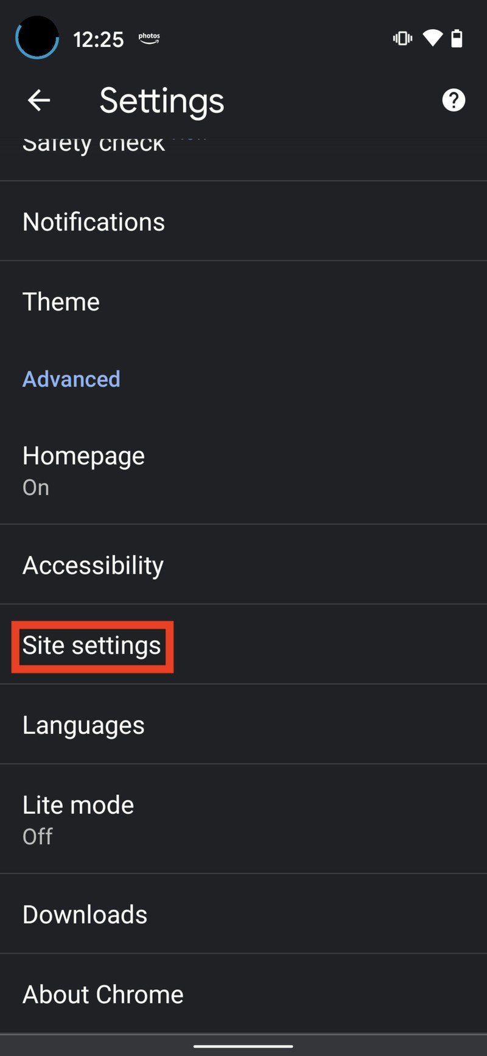Open Accessibility settings

(x=93, y=565)
